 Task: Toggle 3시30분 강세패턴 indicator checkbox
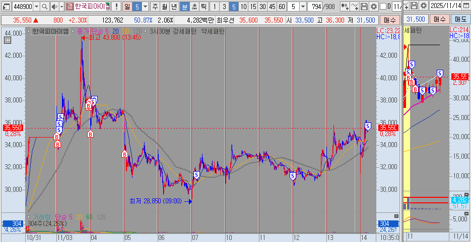[x=146, y=31]
